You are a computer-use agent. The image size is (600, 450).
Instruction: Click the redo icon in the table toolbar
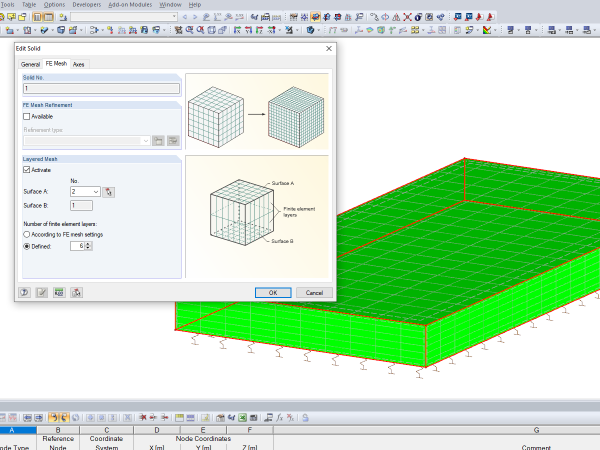click(x=64, y=417)
